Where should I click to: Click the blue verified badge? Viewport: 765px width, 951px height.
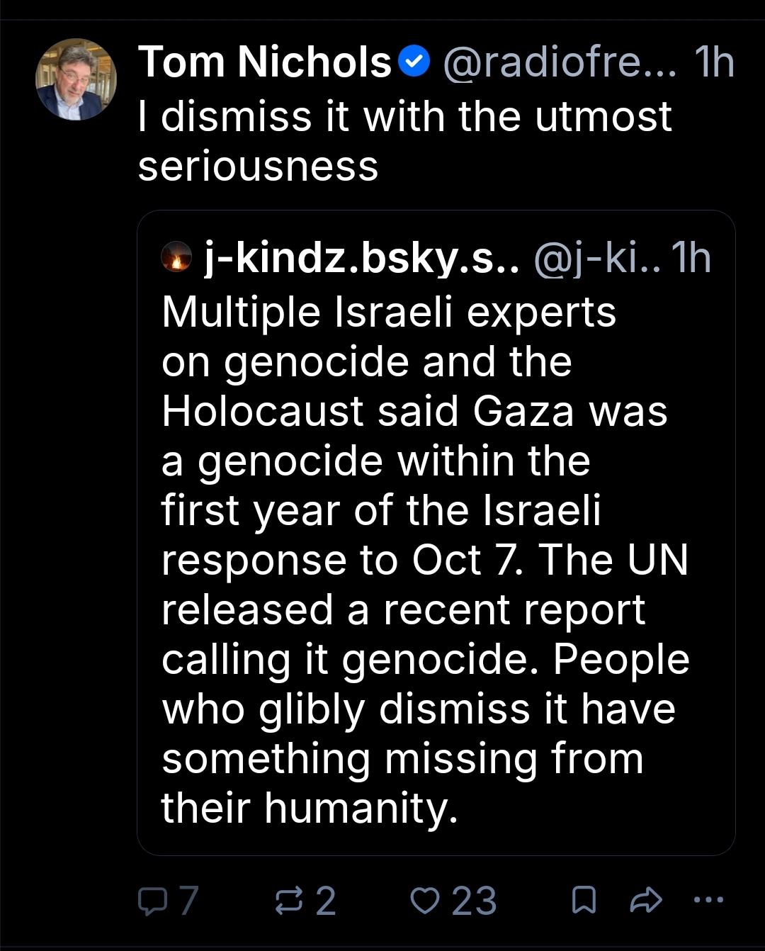(x=414, y=62)
